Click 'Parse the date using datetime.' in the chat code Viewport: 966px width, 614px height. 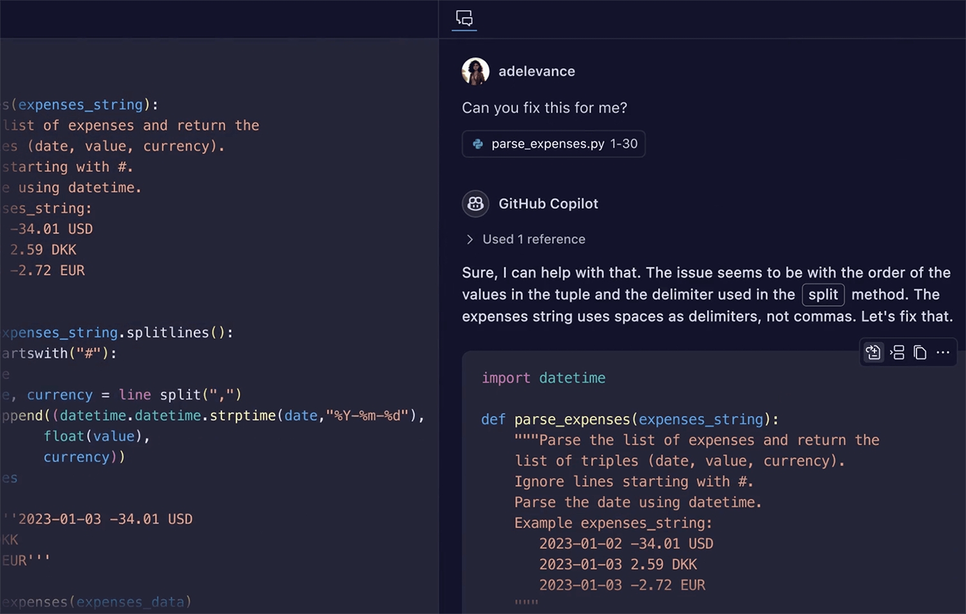point(638,502)
